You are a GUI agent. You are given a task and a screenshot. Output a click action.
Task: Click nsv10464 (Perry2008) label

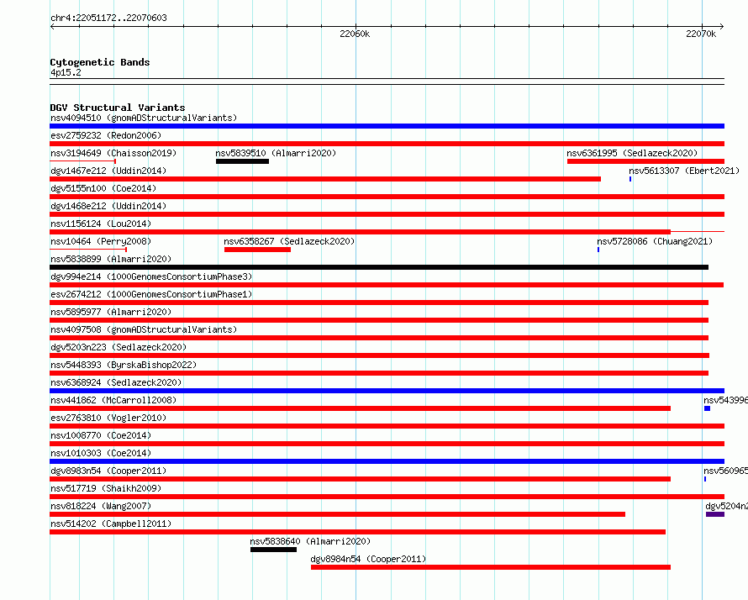coord(101,241)
